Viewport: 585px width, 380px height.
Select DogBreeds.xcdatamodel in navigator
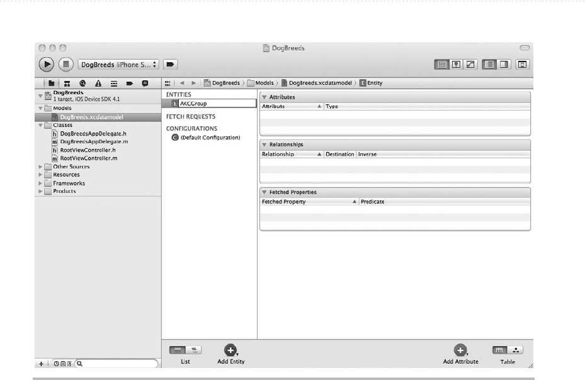[x=98, y=117]
